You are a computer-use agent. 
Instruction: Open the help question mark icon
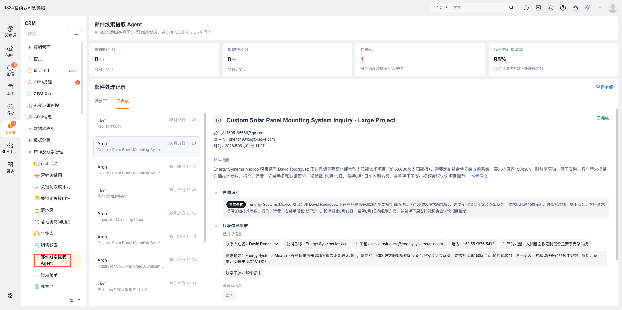point(563,8)
